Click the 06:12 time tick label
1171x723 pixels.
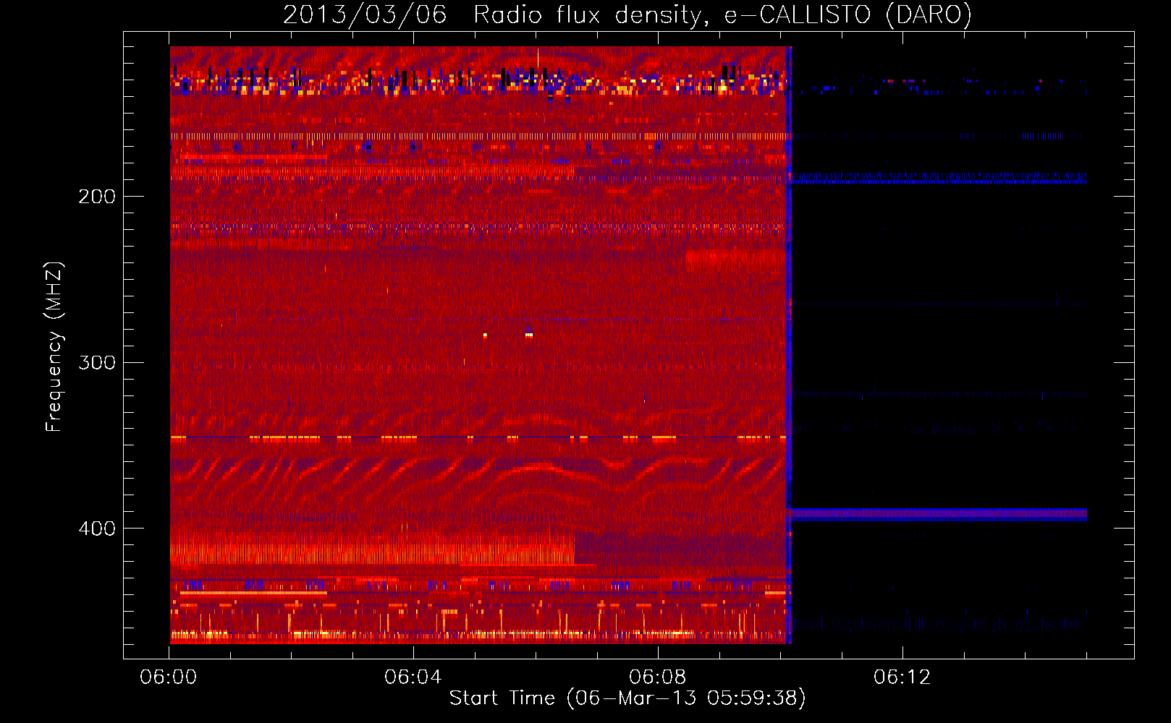coord(902,677)
